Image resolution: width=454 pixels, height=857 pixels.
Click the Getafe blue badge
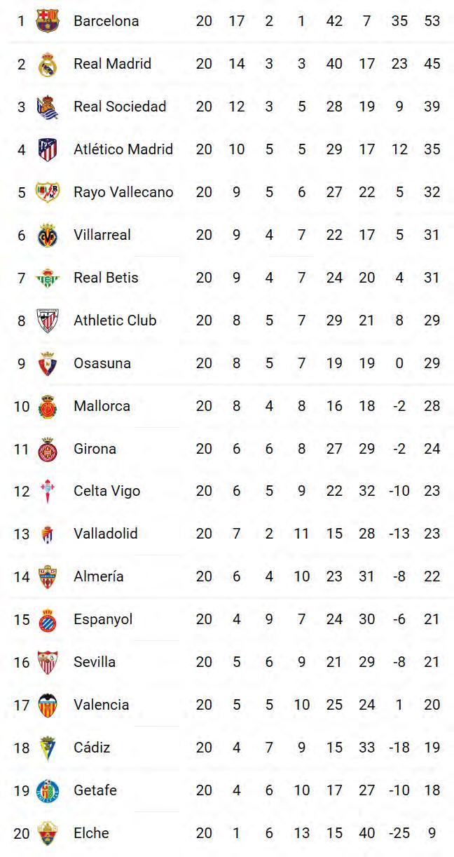(x=48, y=790)
